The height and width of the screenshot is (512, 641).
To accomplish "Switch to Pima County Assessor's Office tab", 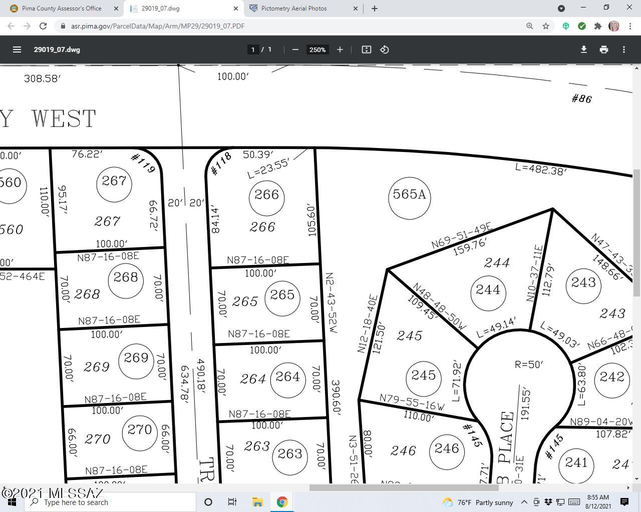I will 62,8.
